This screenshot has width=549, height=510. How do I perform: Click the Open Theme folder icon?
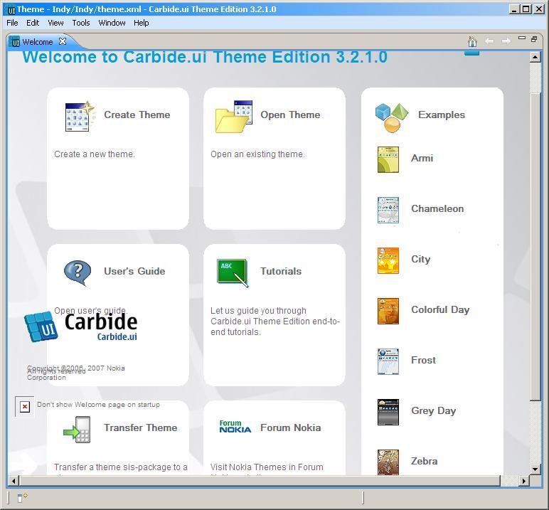pos(234,117)
